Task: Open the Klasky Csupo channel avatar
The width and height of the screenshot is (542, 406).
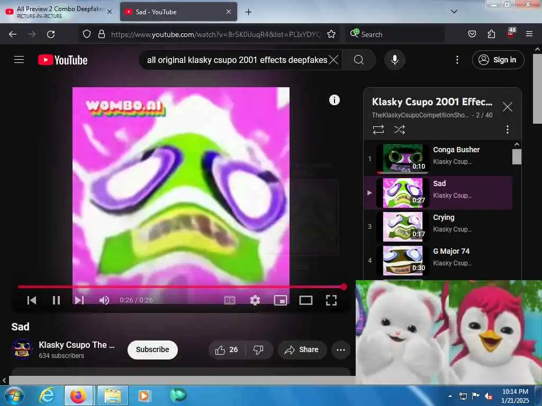Action: coord(22,349)
